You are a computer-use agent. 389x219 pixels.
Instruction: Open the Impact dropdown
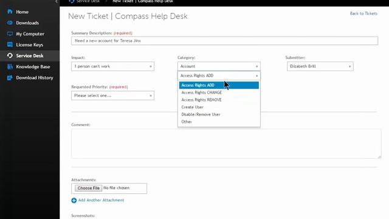112,66
